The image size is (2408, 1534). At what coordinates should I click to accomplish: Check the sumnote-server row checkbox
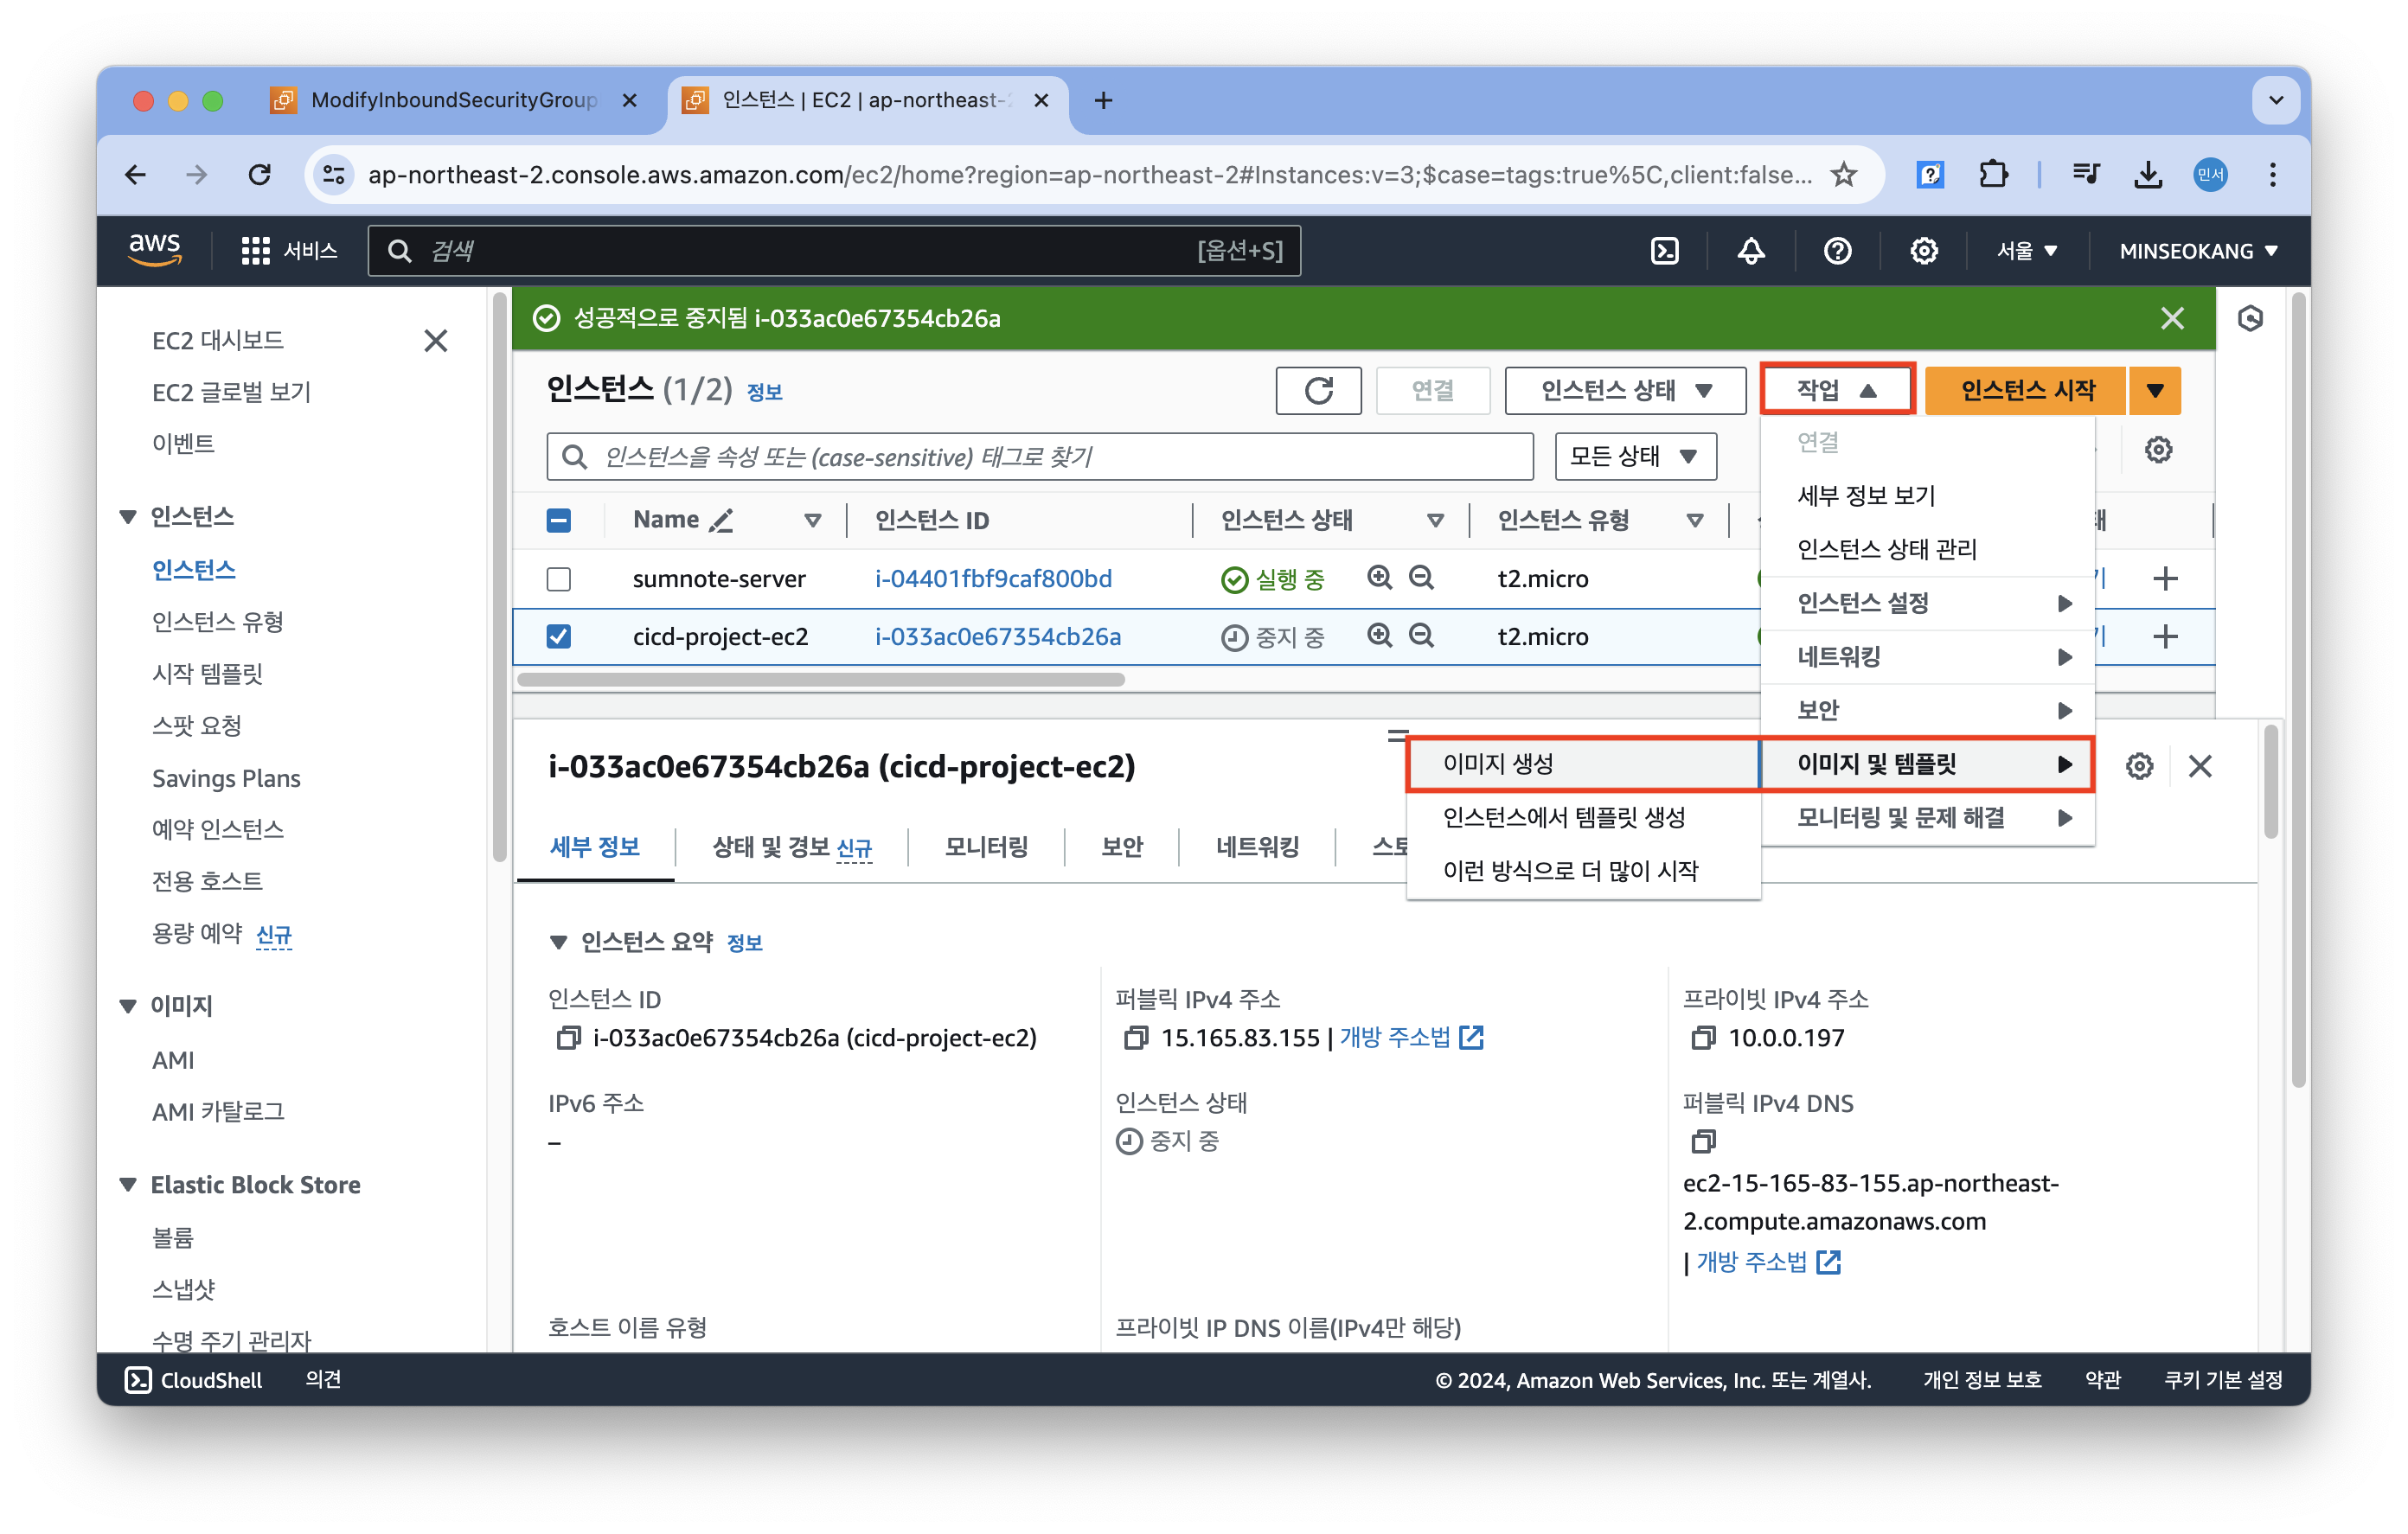click(x=559, y=579)
